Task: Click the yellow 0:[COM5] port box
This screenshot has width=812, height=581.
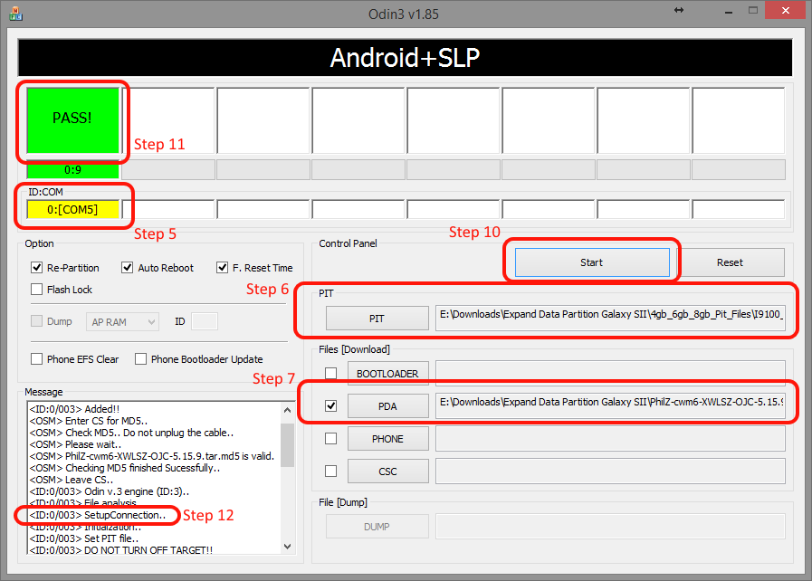Action: 72,209
